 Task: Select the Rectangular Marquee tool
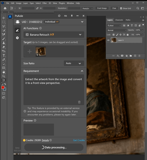[x=3, y=22]
